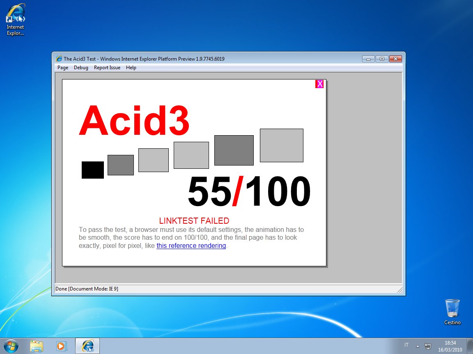Maximize the Platform Preview window
Screen dimensions: 473x354
[x=382, y=59]
